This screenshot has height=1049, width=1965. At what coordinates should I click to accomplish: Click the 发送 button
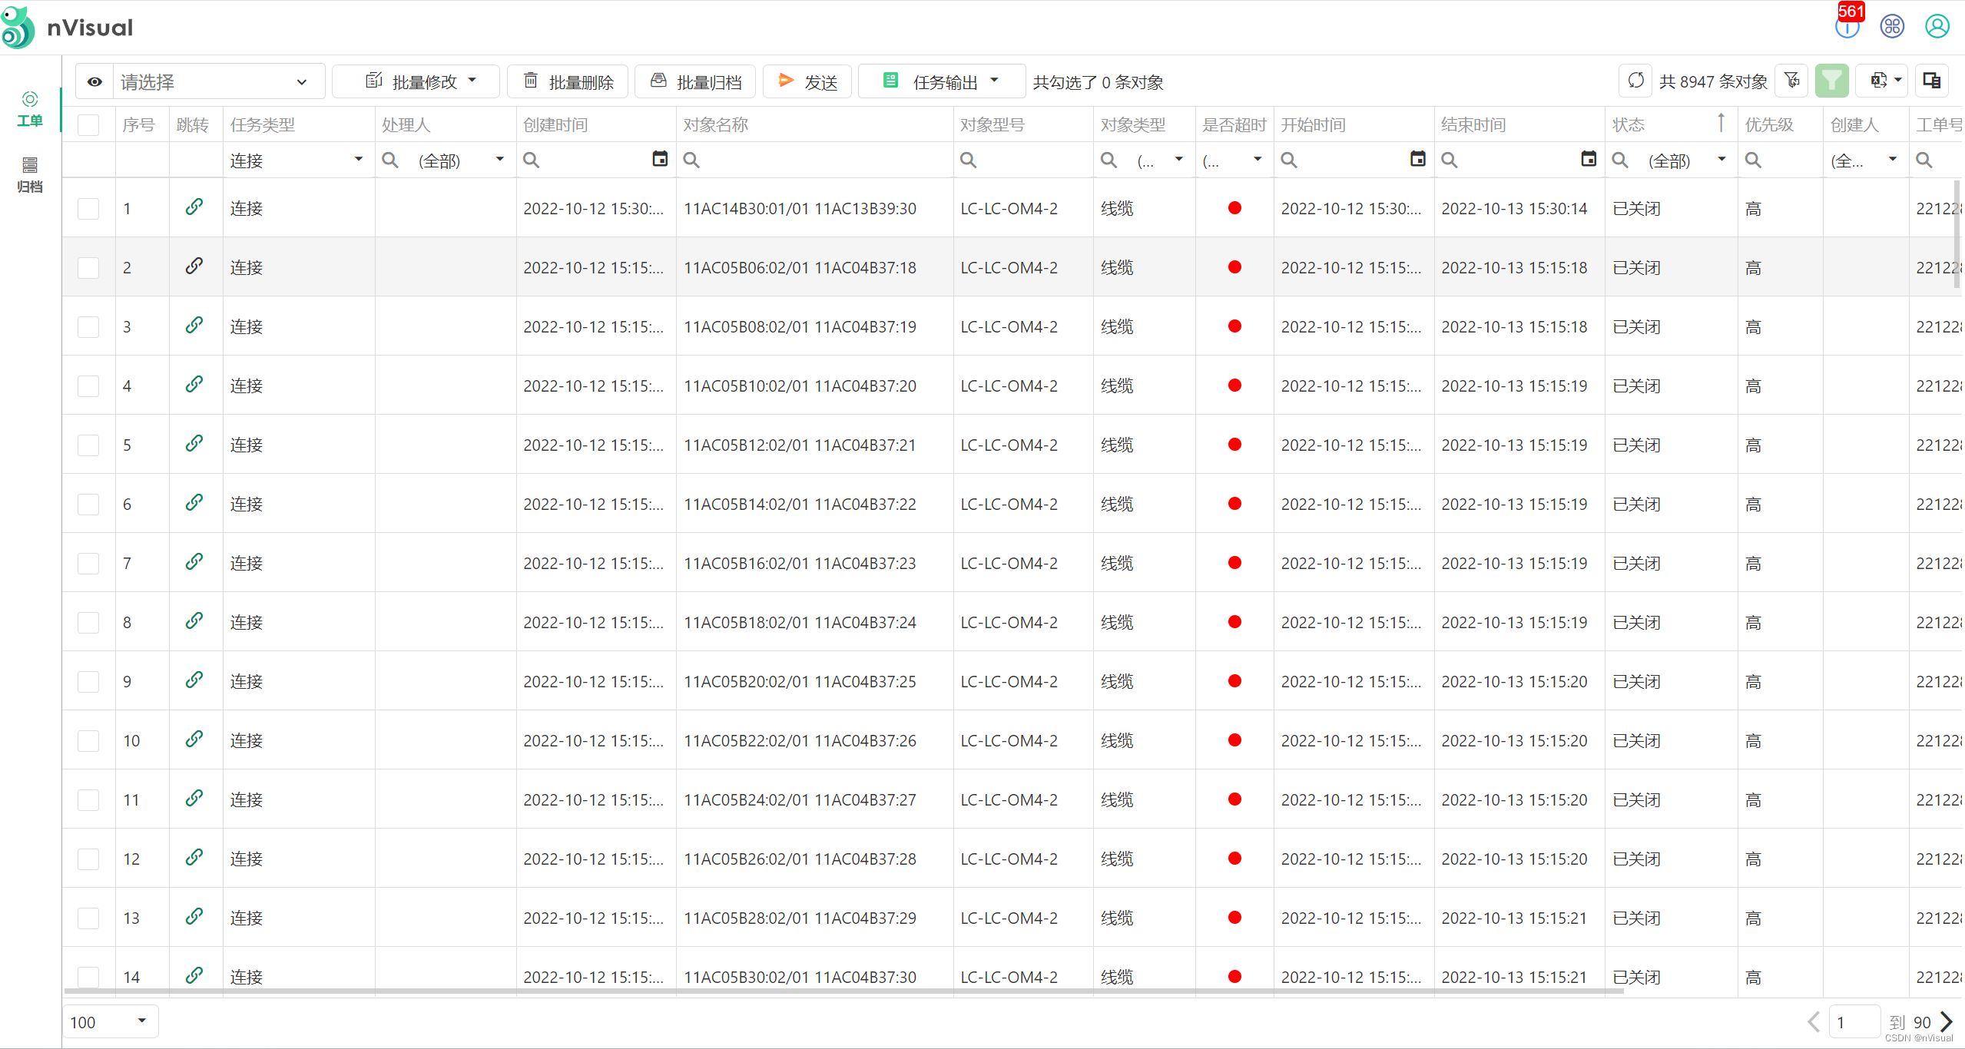(807, 81)
